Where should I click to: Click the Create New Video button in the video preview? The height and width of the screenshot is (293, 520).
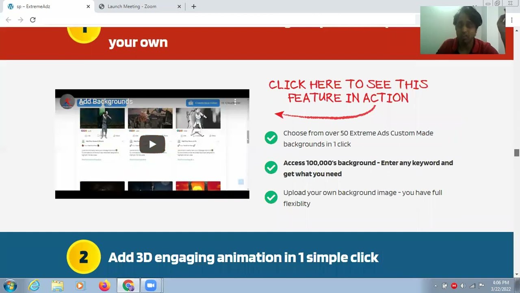coord(203,103)
